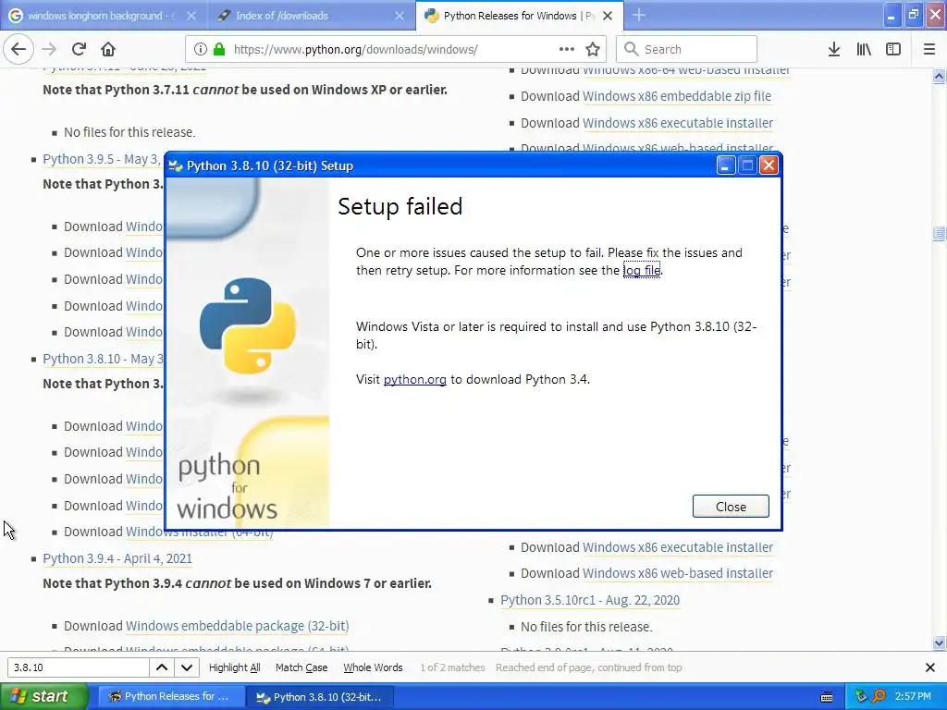Viewport: 947px width, 710px height.
Task: Click the 2:57 PM taskbar clock
Action: (913, 696)
